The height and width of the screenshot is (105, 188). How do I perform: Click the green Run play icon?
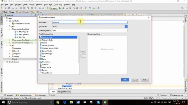pyautogui.click(x=60, y=8)
